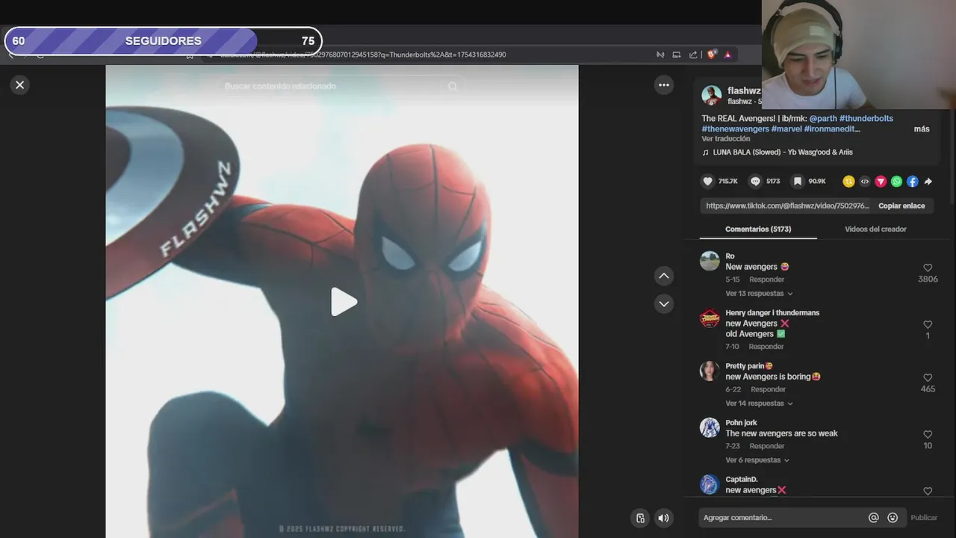
Task: Open more share options arrow
Action: click(x=928, y=182)
